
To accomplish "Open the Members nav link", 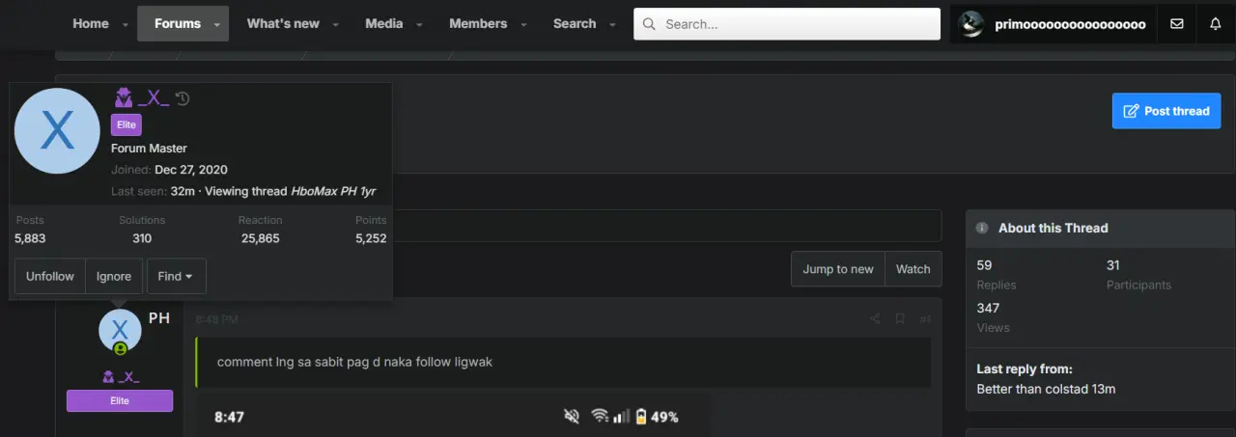I will coord(478,23).
